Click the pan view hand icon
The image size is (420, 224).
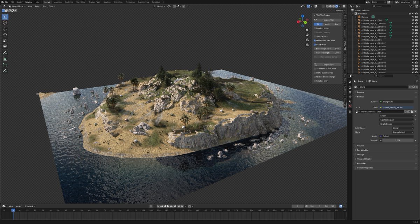(307, 35)
